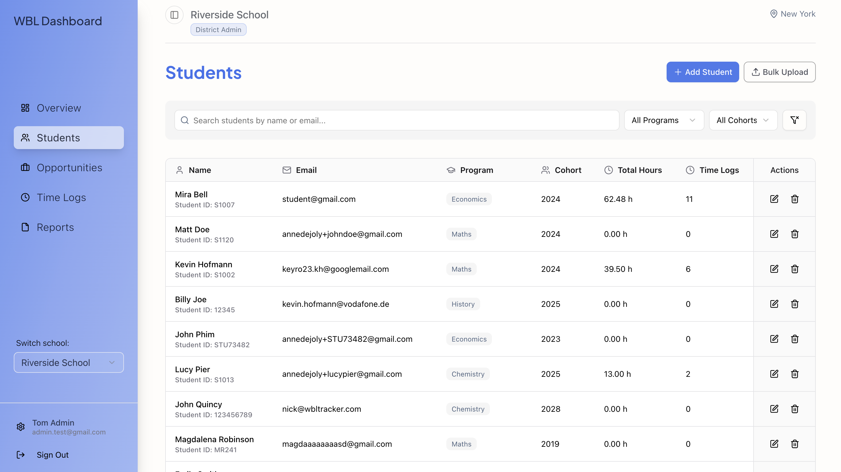Open the All Programs dropdown
841x472 pixels.
664,120
